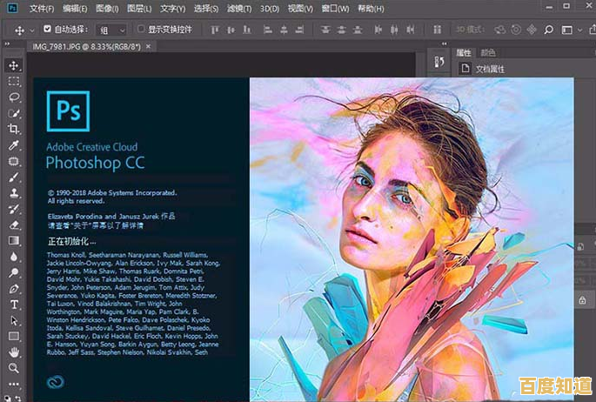Image resolution: width=596 pixels, height=402 pixels.
Task: Select the History Brush tool
Action: pos(14,209)
